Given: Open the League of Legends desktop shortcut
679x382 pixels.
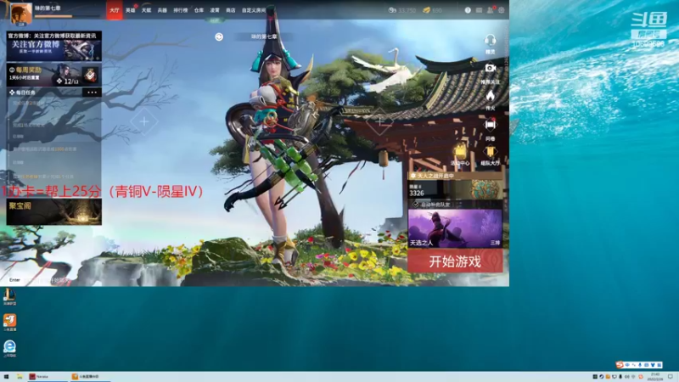Looking at the screenshot, I should point(9,297).
